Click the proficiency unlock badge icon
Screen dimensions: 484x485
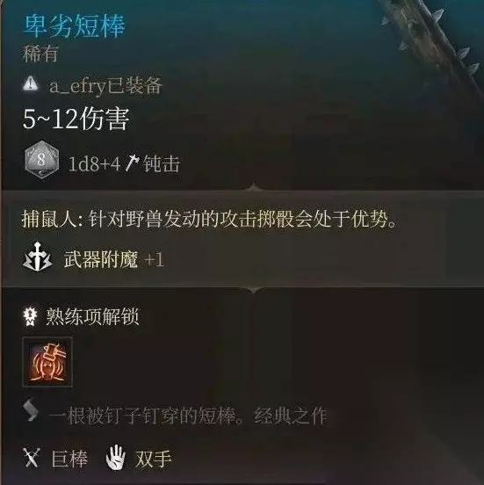31,316
